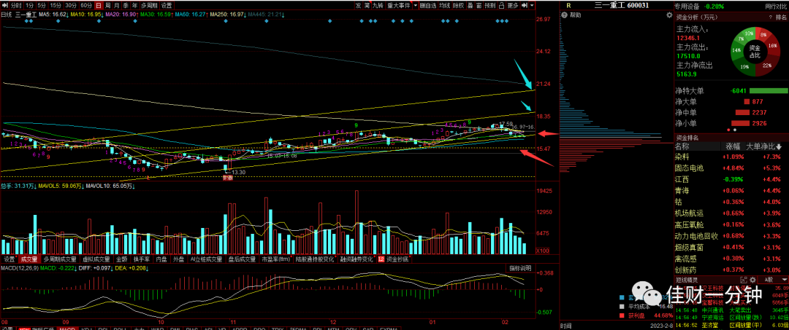Open 多周期 multi-period view
789x330 pixels.
pyautogui.click(x=150, y=6)
